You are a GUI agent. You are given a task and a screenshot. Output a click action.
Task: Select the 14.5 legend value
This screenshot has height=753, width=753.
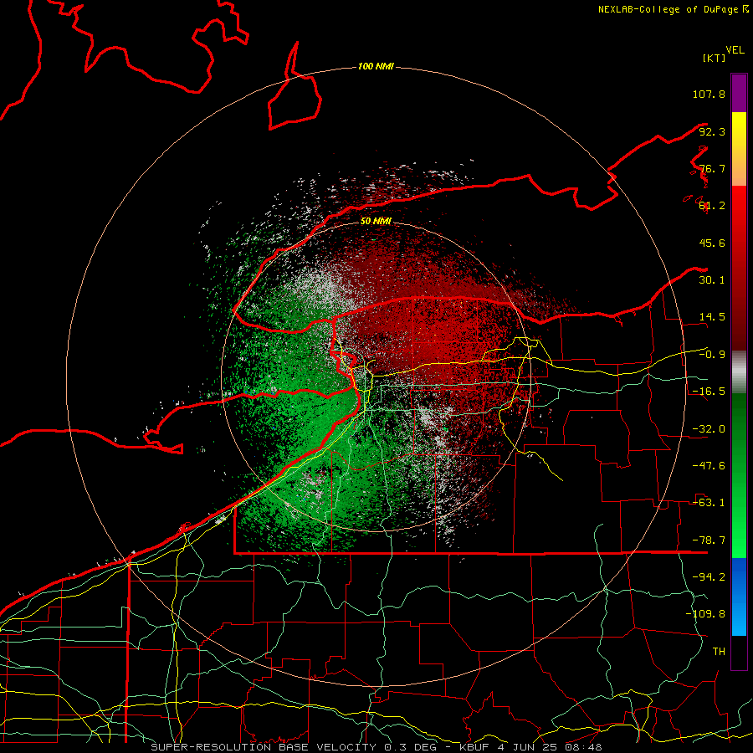coord(712,317)
